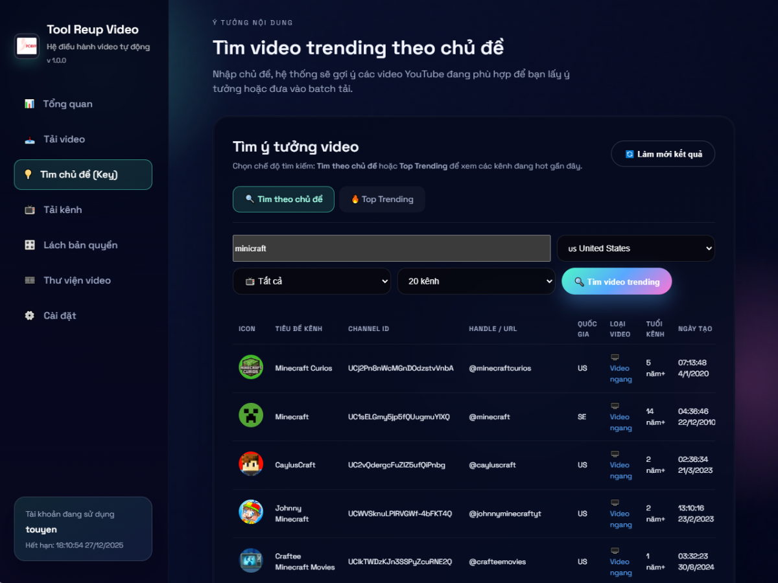
Task: Open the Tất cả video type dropdown
Action: 311,281
